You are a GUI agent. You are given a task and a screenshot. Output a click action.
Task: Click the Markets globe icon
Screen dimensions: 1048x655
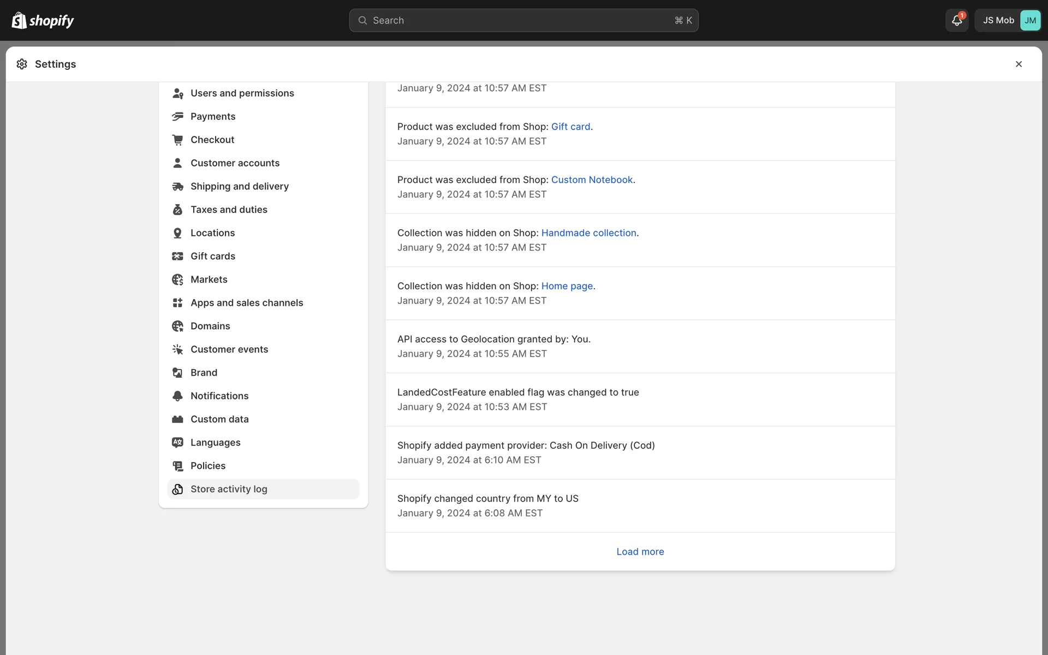tap(177, 279)
